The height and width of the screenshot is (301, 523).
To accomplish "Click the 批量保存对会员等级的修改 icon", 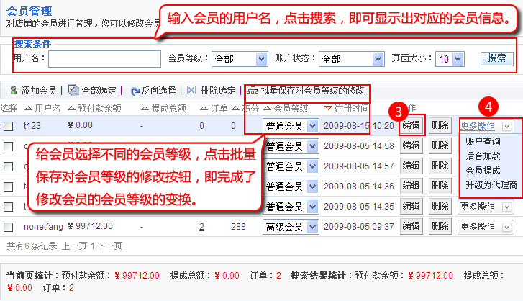I will coord(253,90).
